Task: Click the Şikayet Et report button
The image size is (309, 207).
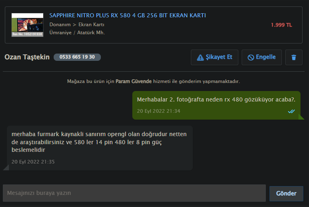Action: (215, 57)
